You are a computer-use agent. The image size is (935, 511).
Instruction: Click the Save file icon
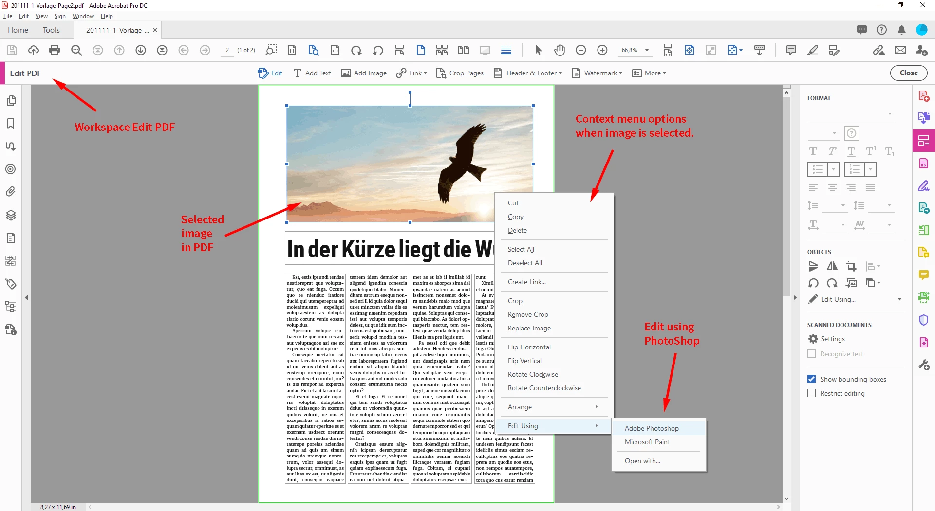coord(12,50)
